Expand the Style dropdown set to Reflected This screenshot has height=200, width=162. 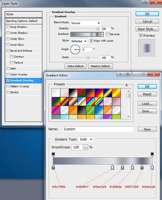pos(79,41)
